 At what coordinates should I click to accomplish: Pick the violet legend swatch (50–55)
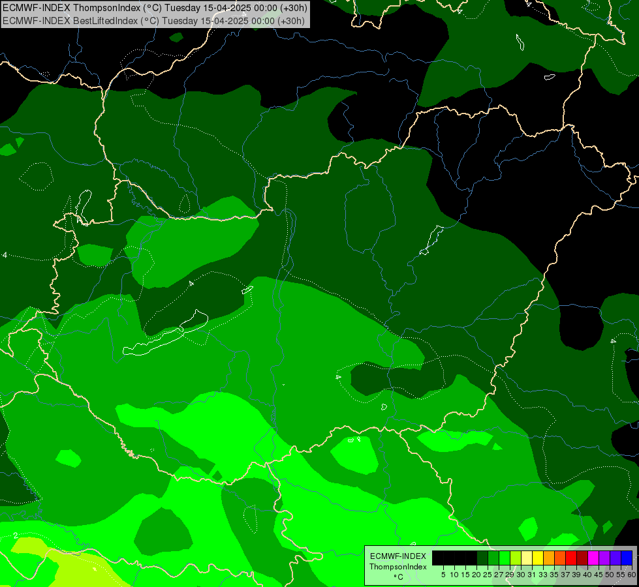[x=615, y=558]
